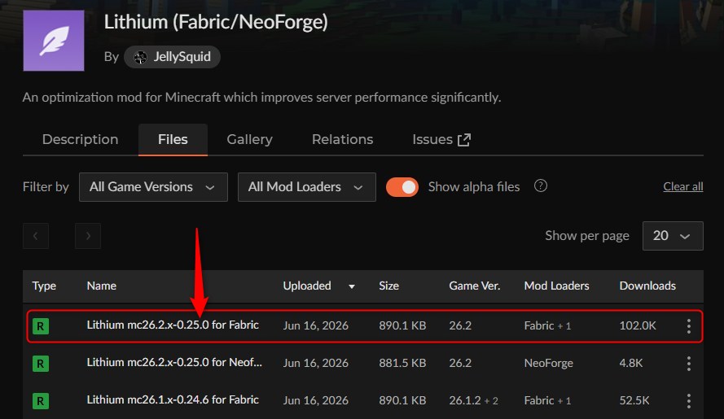Viewport: 724px width, 419px height.
Task: Open more options for NeoForge row
Action: [688, 364]
